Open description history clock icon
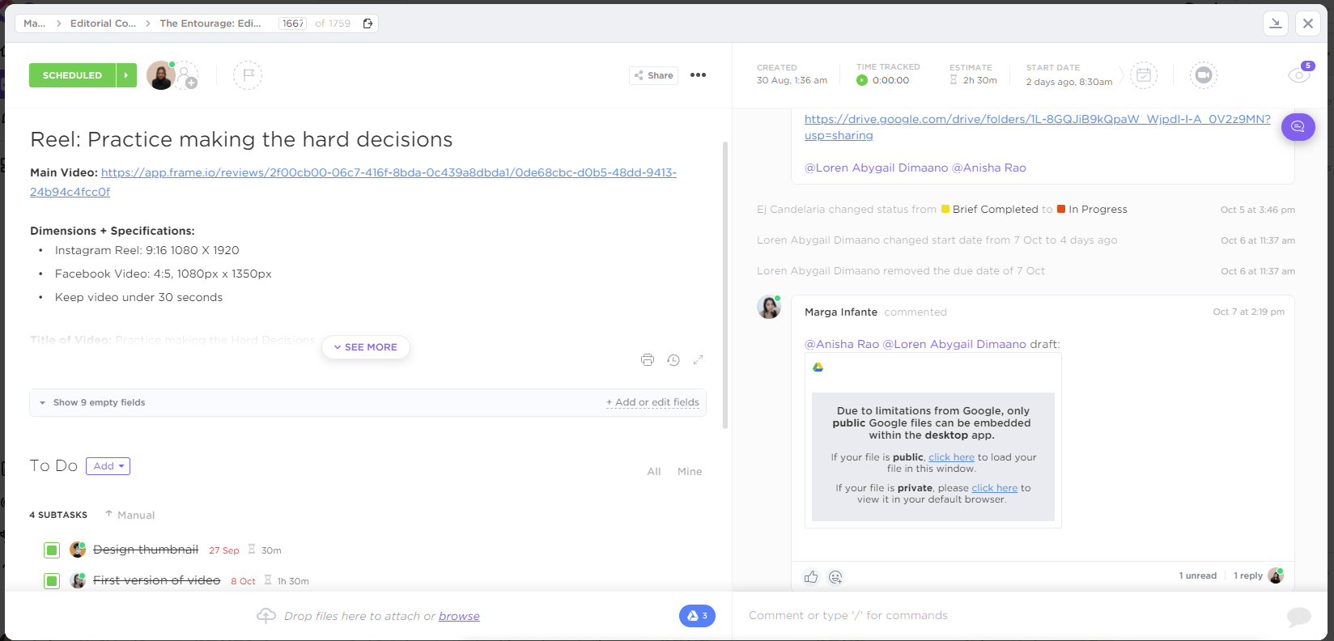The height and width of the screenshot is (641, 1334). tap(673, 360)
